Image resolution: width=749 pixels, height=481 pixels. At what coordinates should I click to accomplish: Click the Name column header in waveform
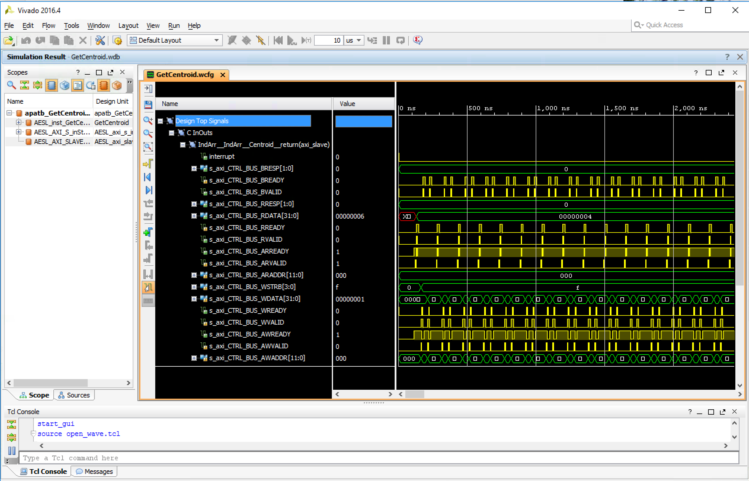(244, 104)
